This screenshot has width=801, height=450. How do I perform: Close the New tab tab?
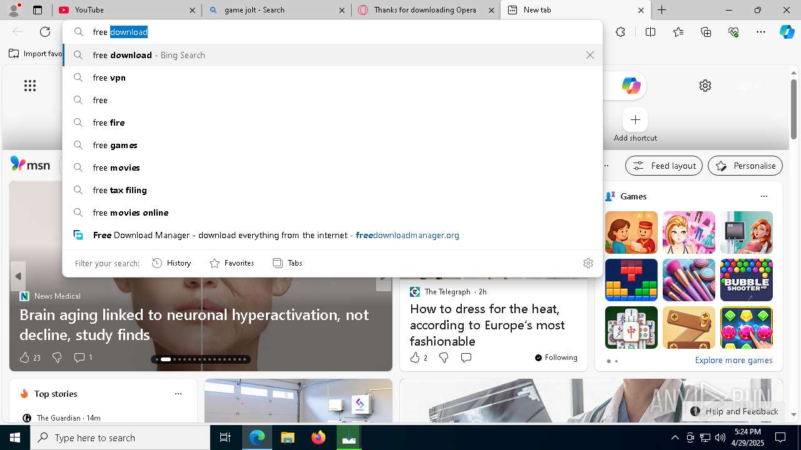[x=641, y=10]
